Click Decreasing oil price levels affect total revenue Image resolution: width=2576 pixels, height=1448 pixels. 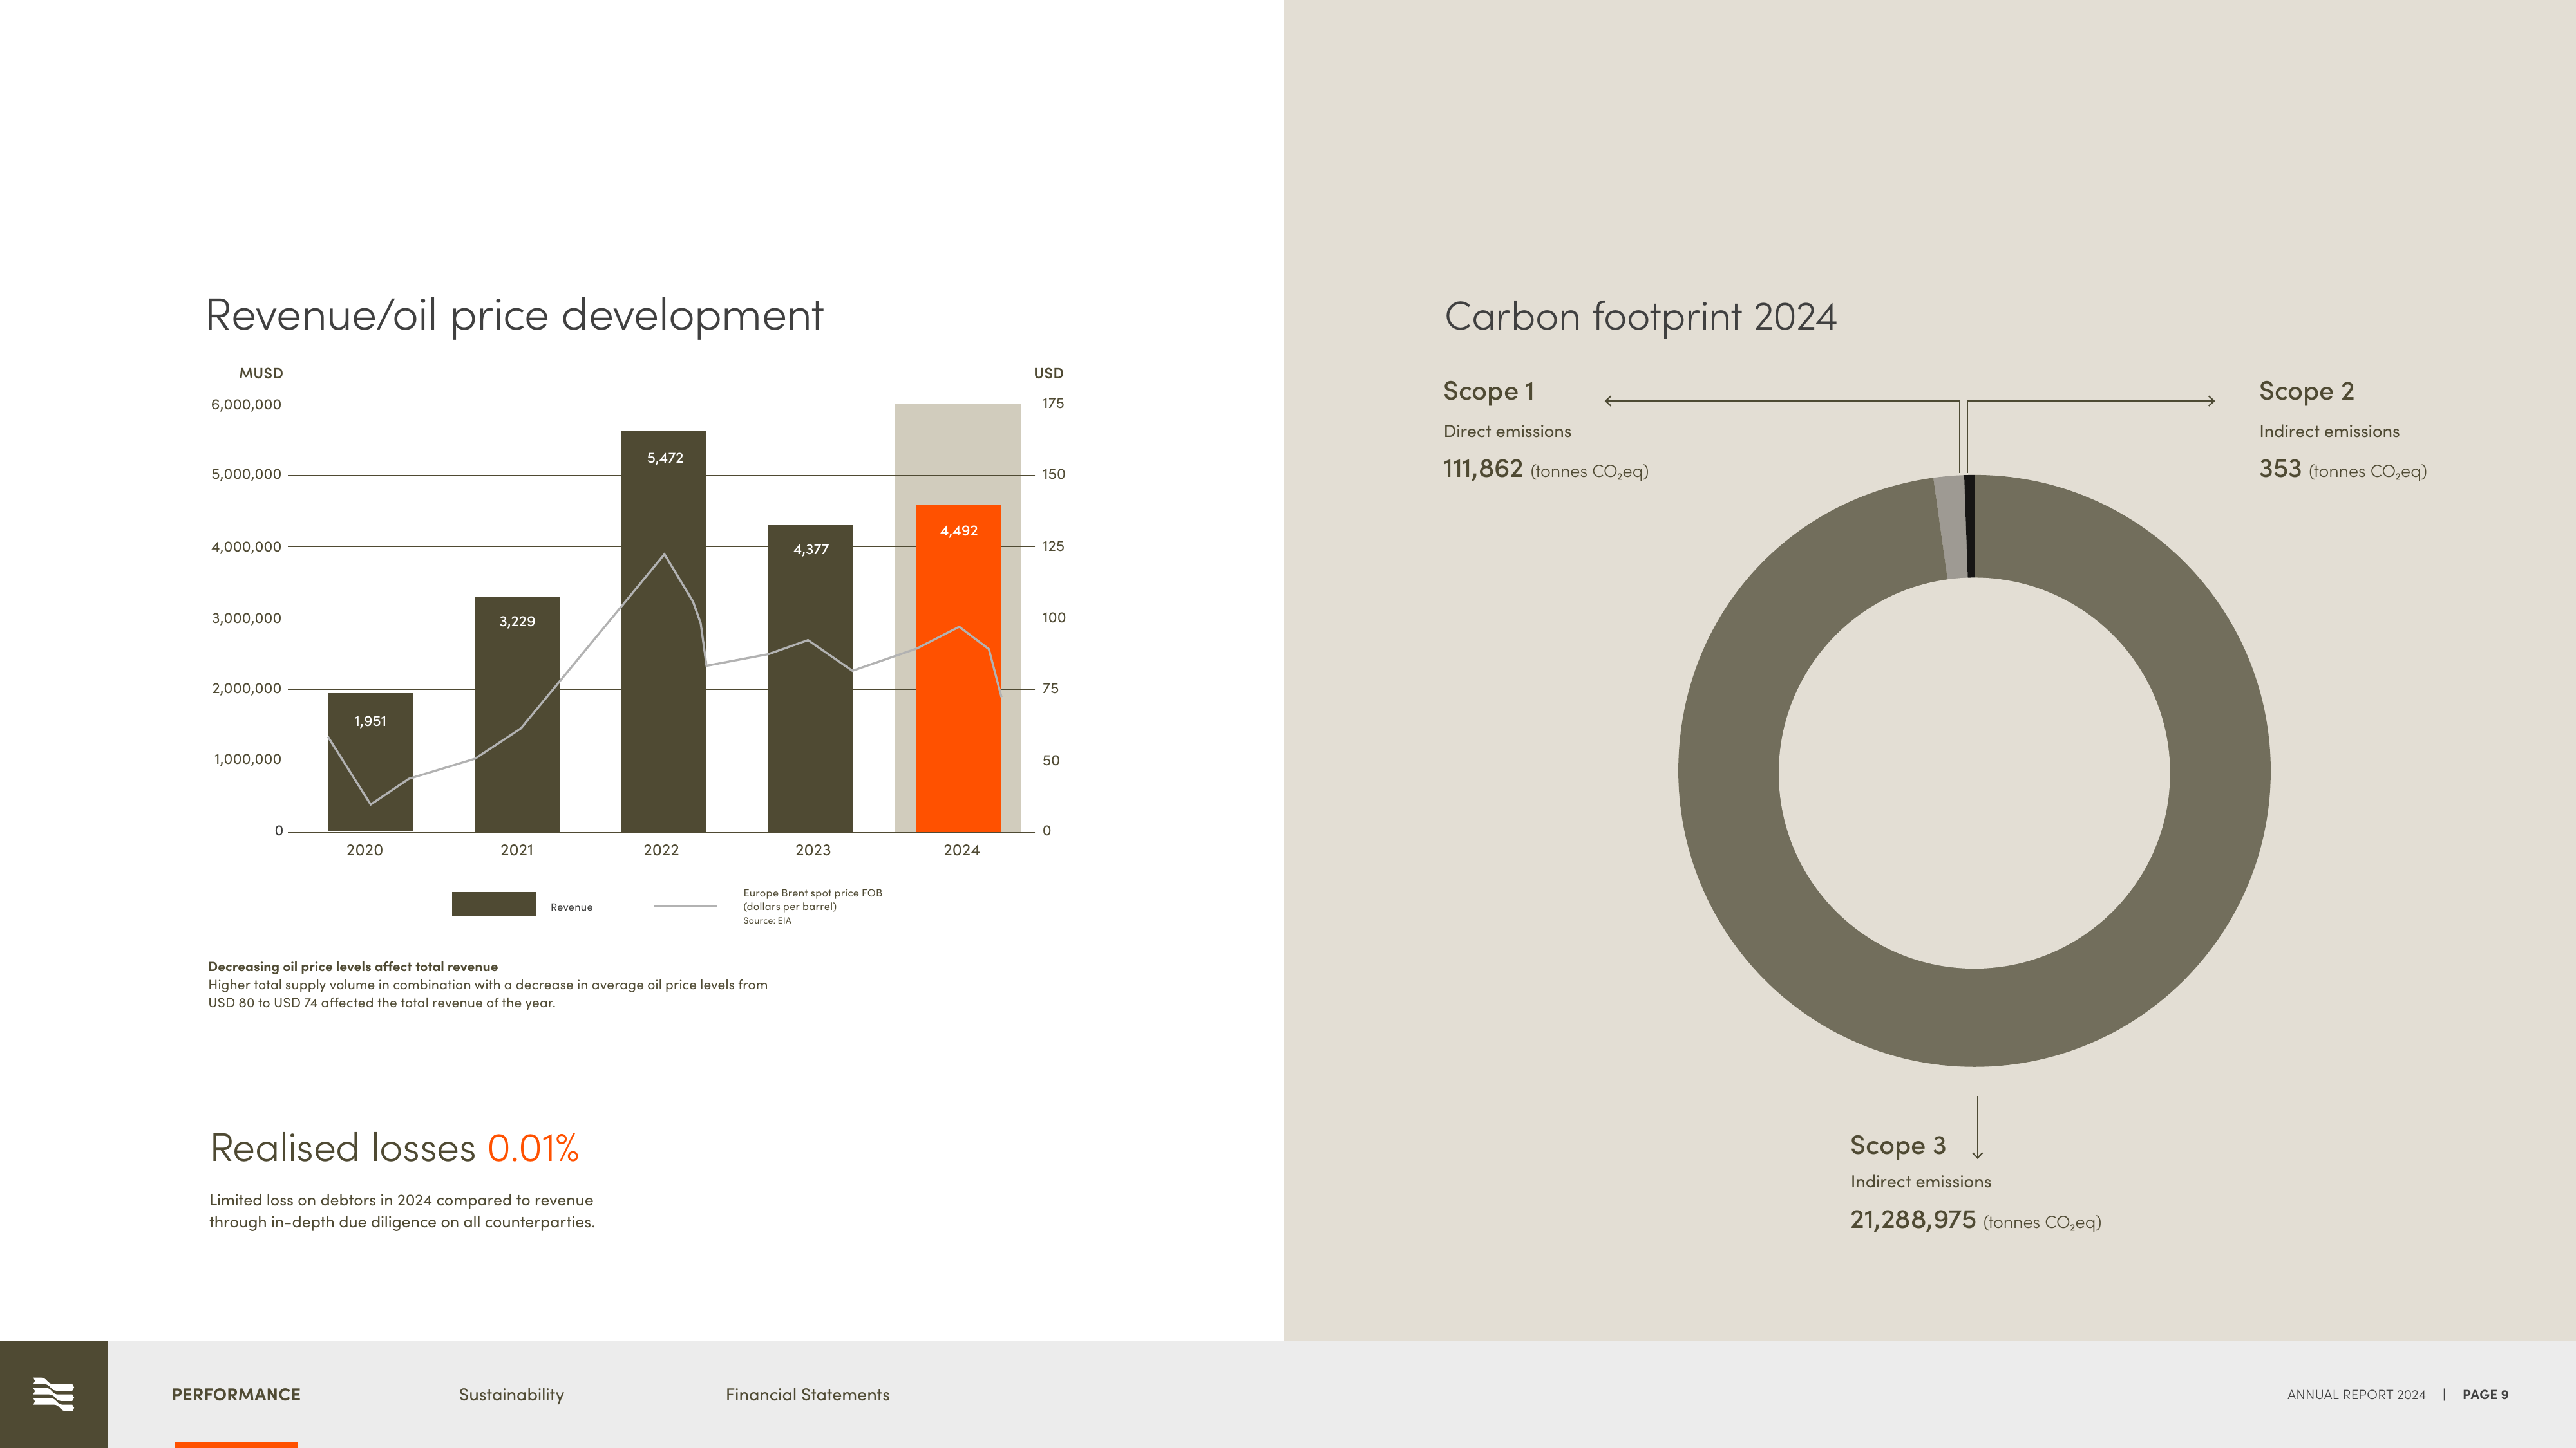click(353, 967)
